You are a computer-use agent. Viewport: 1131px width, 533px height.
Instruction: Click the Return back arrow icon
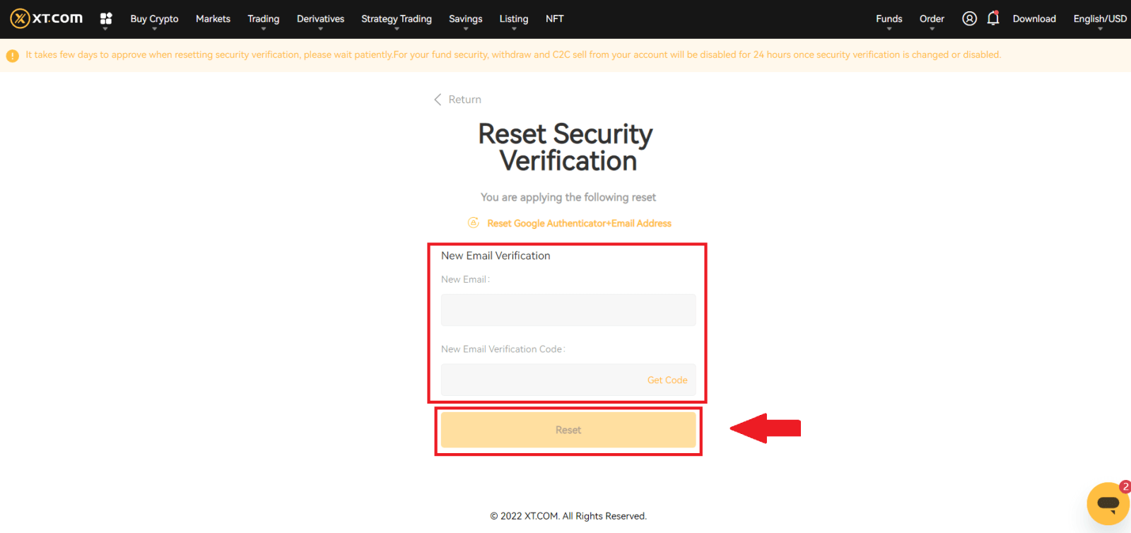point(438,100)
